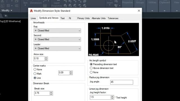Decrease Break size with down spinner
The width and height of the screenshot is (180, 101).
click(x=51, y=94)
